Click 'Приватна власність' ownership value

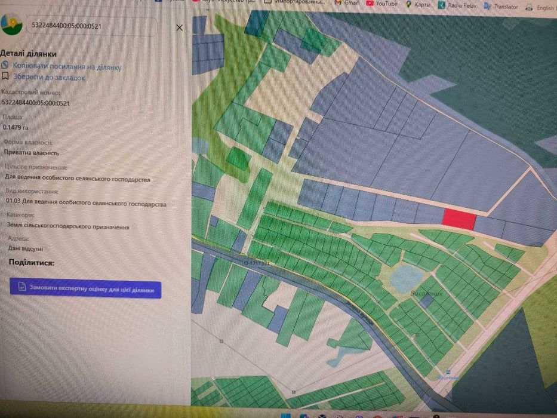[31, 153]
